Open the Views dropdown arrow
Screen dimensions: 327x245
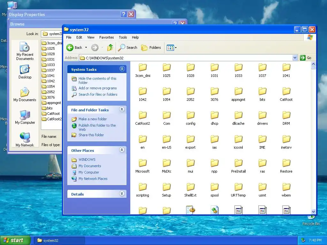pyautogui.click(x=176, y=48)
